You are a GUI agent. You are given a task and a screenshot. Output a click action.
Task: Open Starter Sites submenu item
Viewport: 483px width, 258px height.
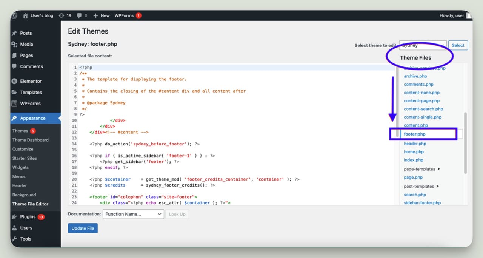[x=25, y=158]
